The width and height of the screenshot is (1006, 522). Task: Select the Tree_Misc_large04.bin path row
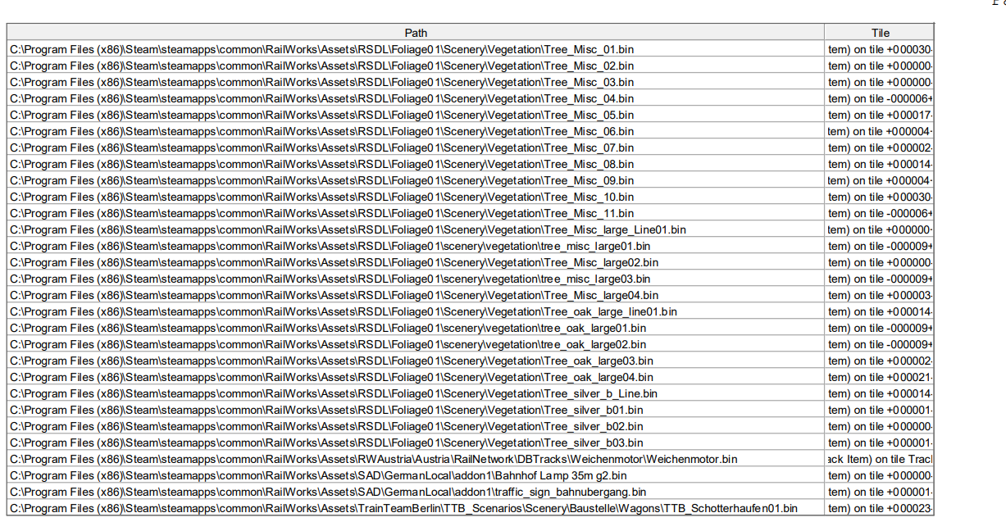[x=416, y=295]
